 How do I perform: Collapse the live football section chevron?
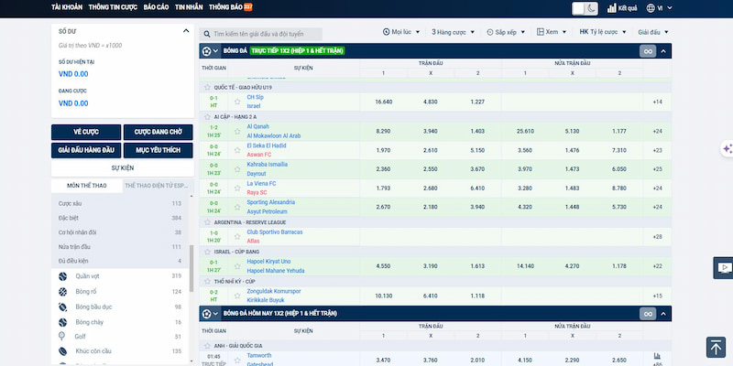point(664,51)
